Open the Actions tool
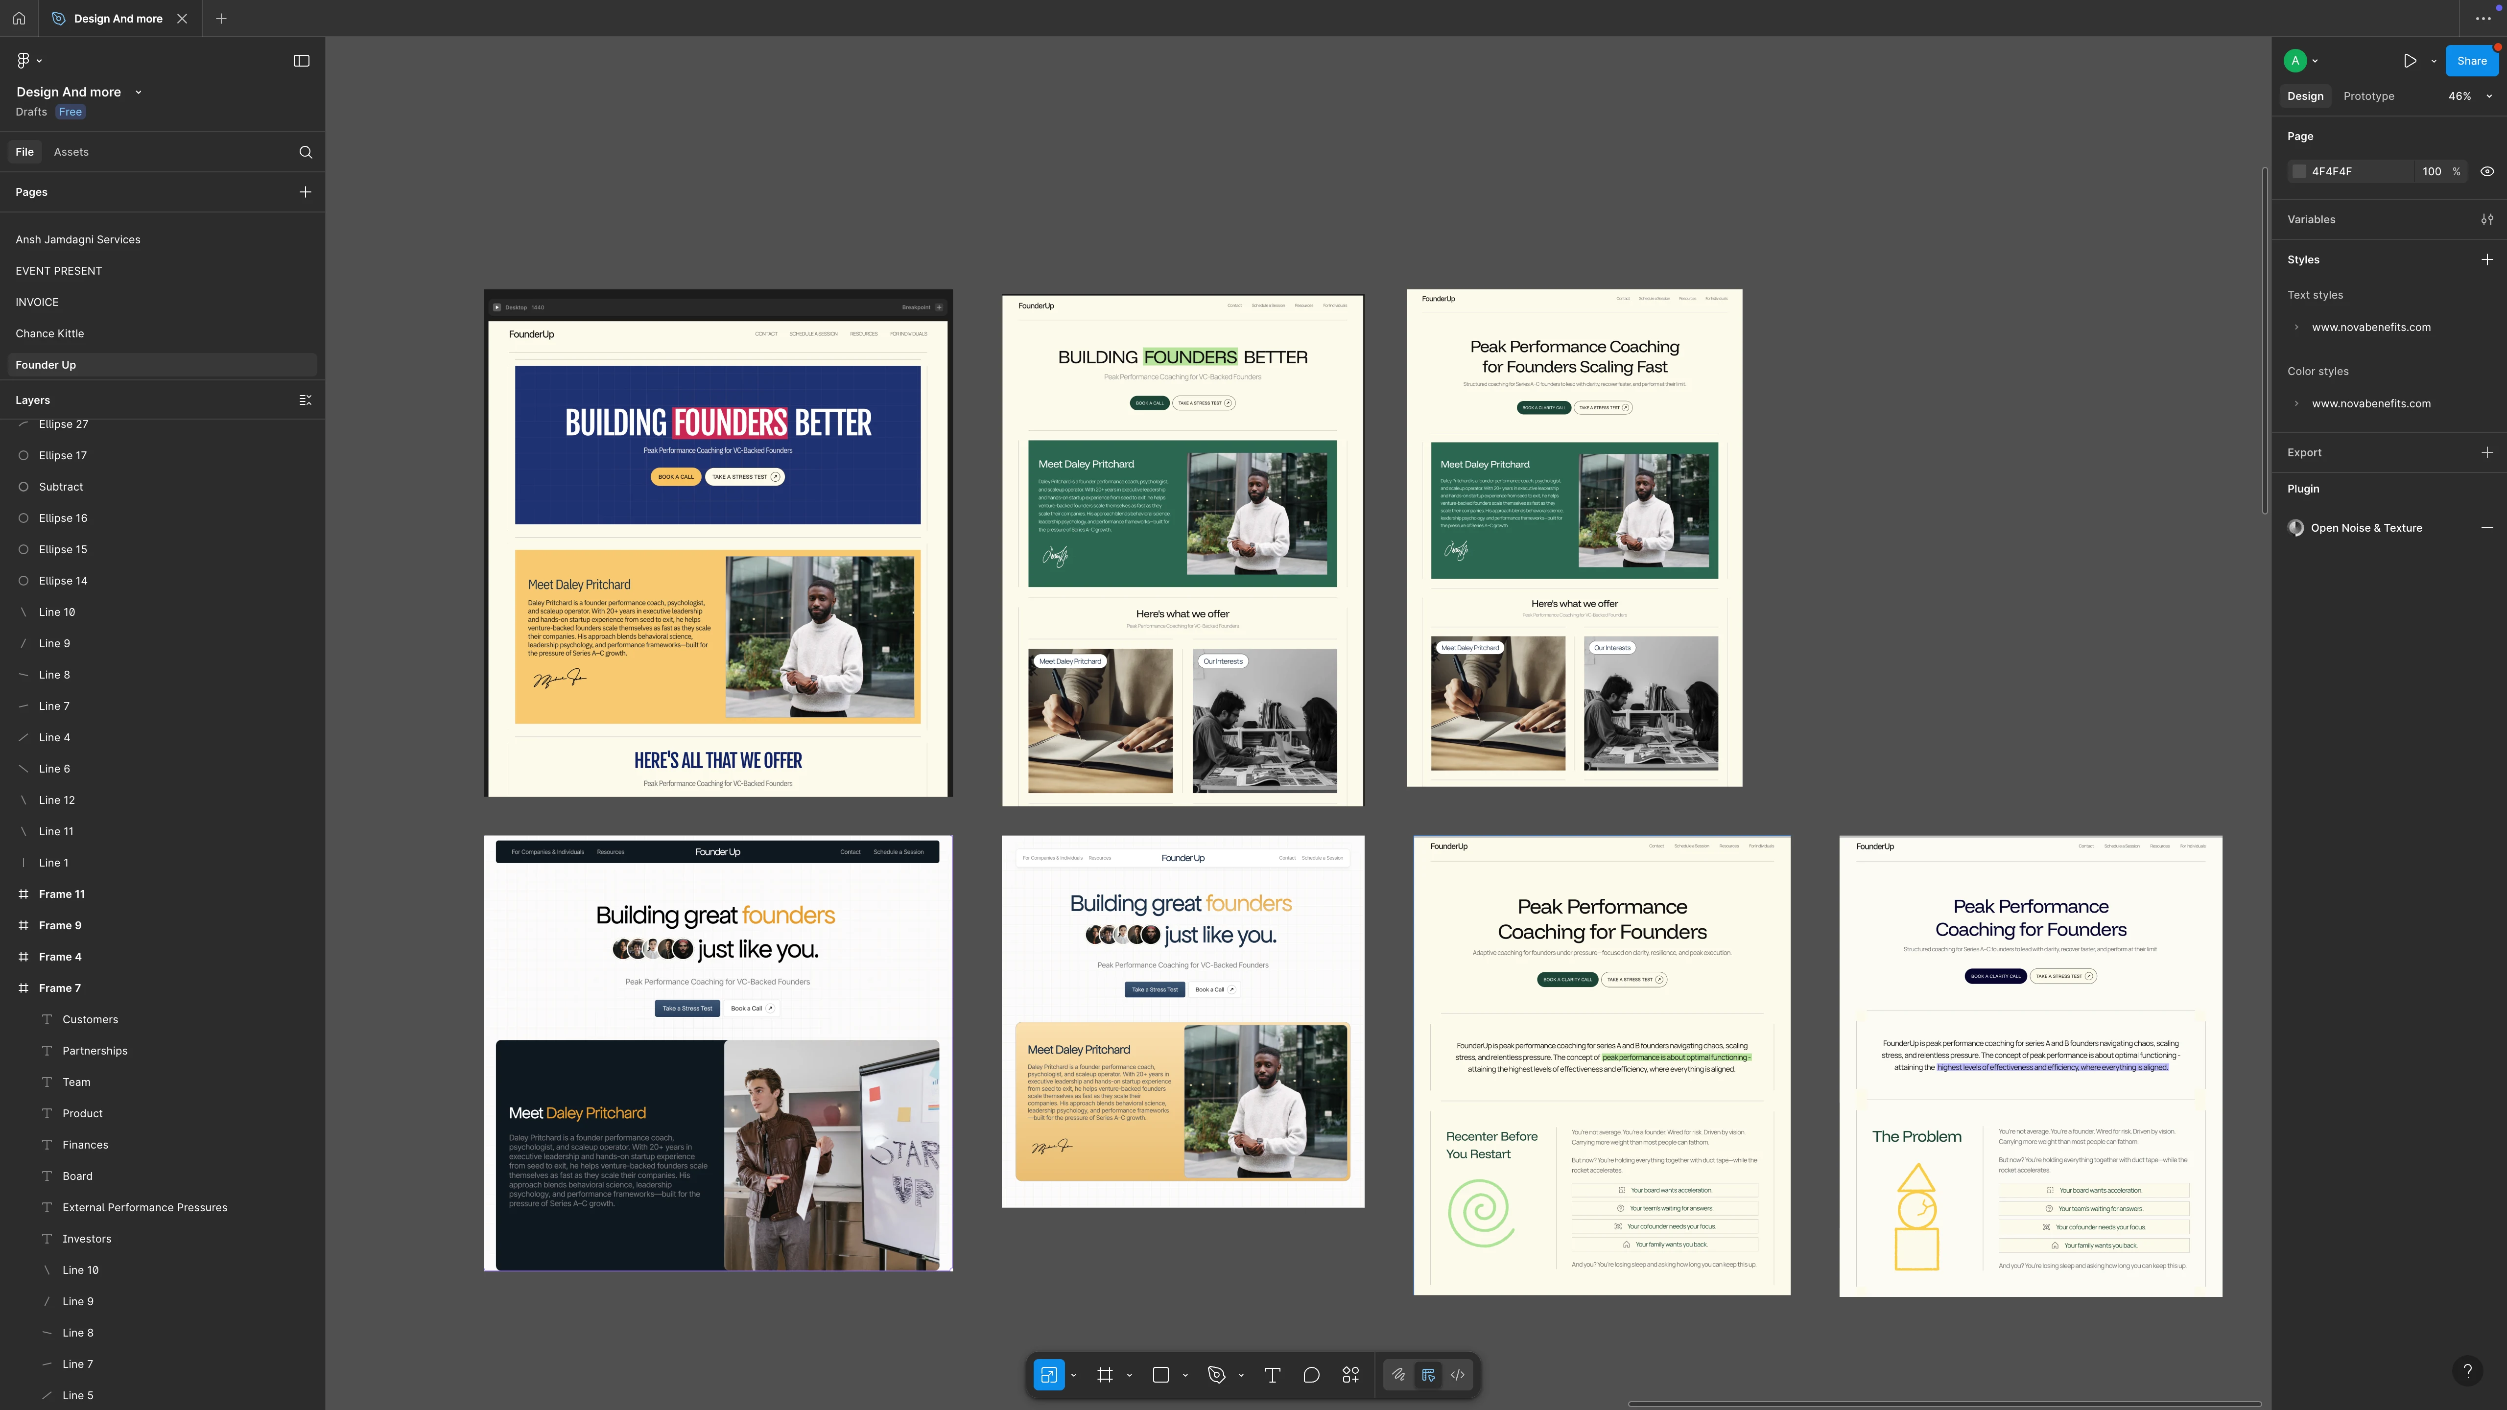Screen dimensions: 2507x1410 (x=1351, y=1375)
